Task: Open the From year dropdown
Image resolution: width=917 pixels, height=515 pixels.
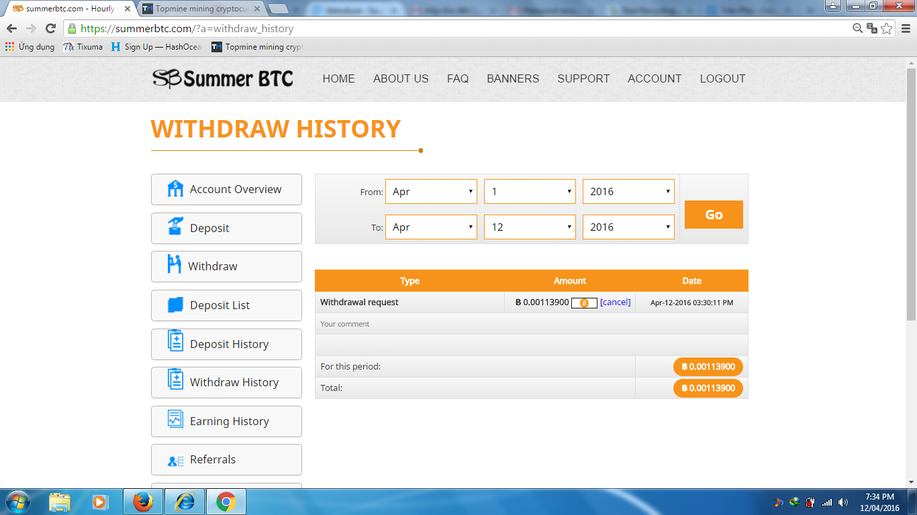Action: (x=628, y=191)
